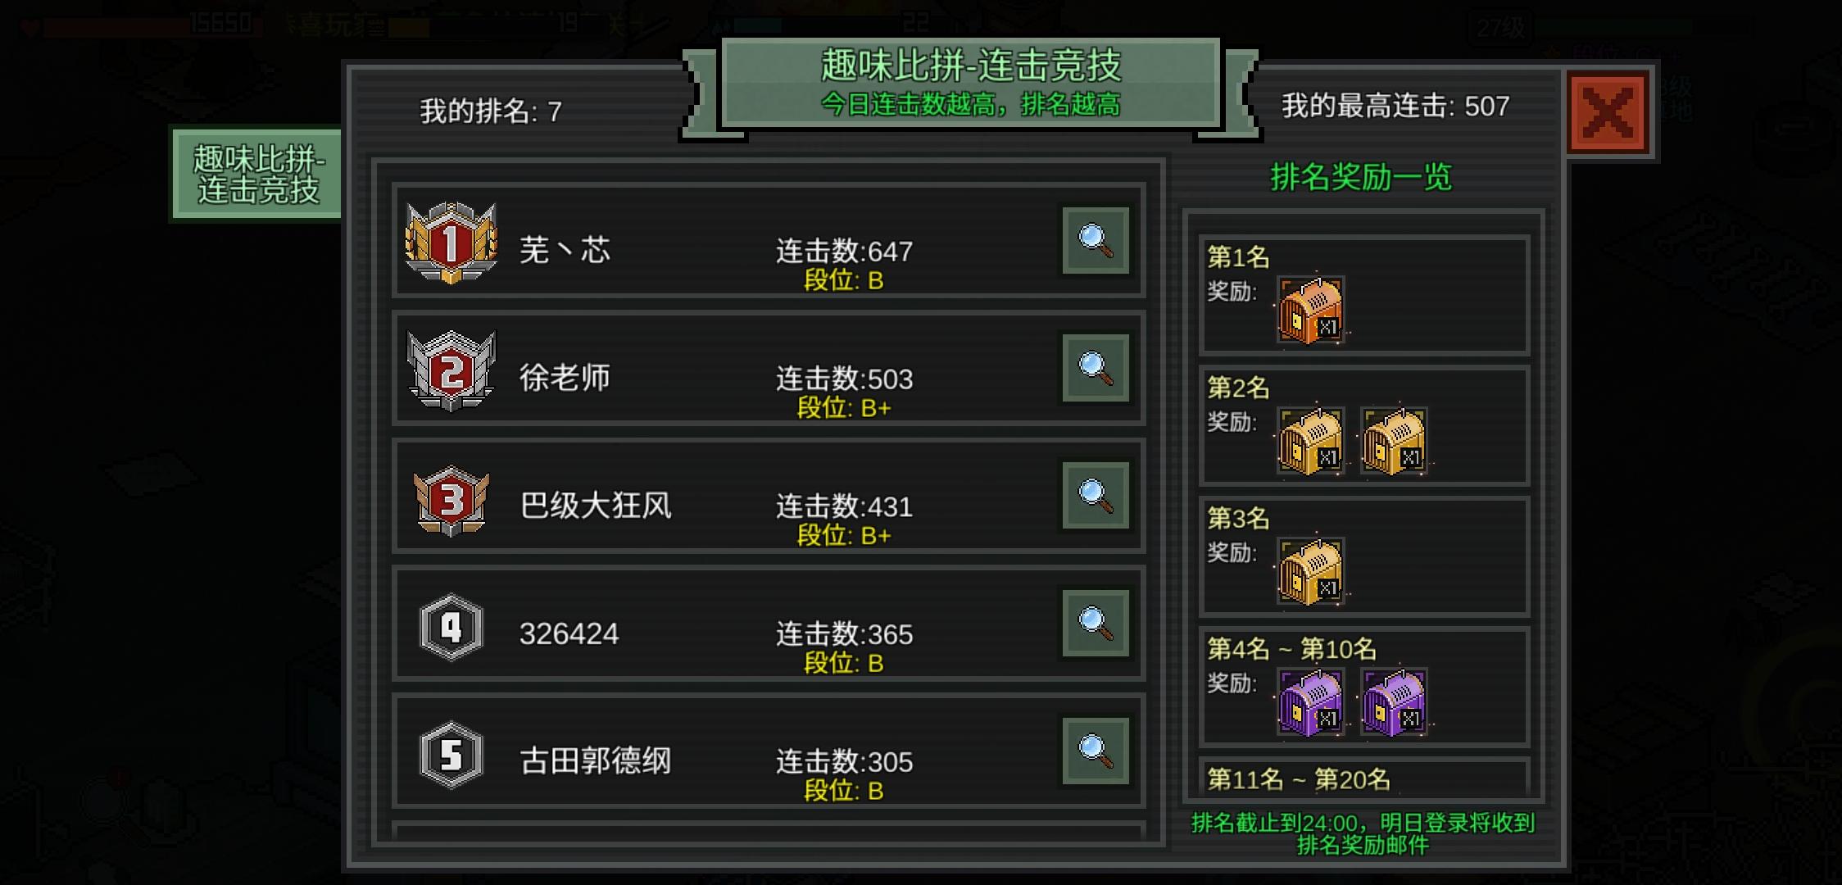Open the 第11名~第20名 reward section
This screenshot has height=885, width=1842.
1364,777
